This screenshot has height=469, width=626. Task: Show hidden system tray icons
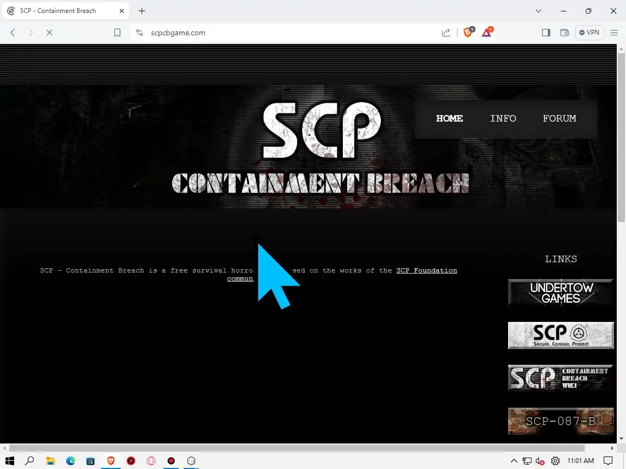[514, 461]
